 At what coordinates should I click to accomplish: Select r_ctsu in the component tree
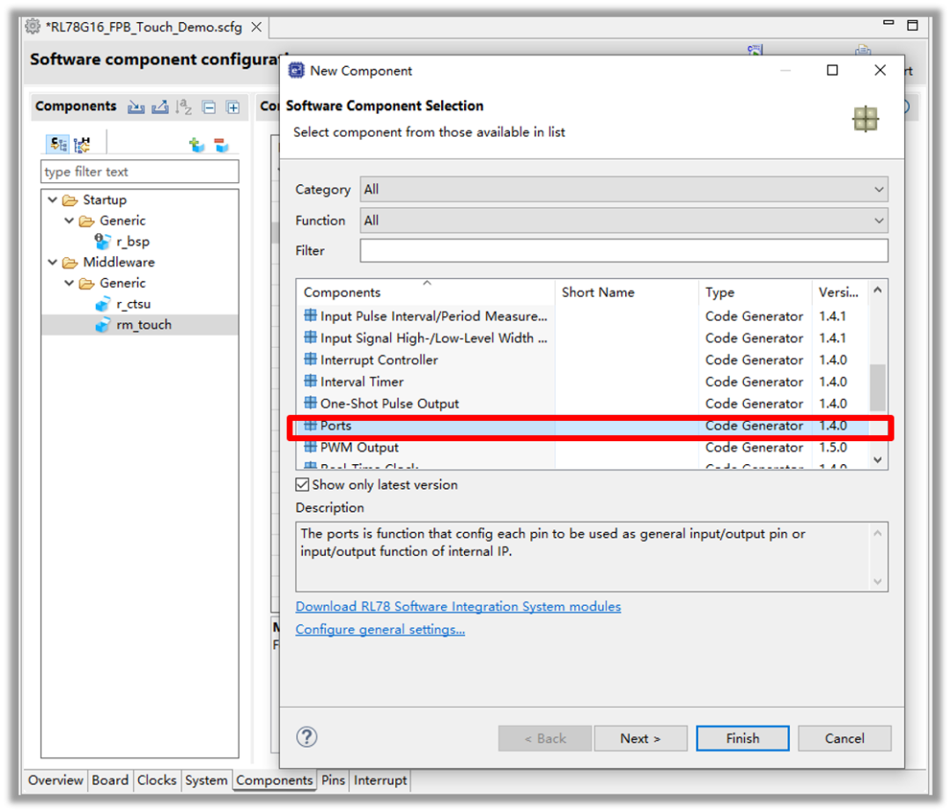[x=133, y=304]
